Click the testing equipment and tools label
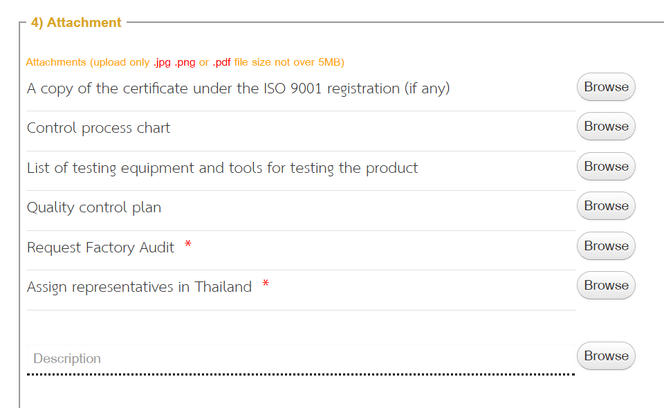 click(222, 168)
